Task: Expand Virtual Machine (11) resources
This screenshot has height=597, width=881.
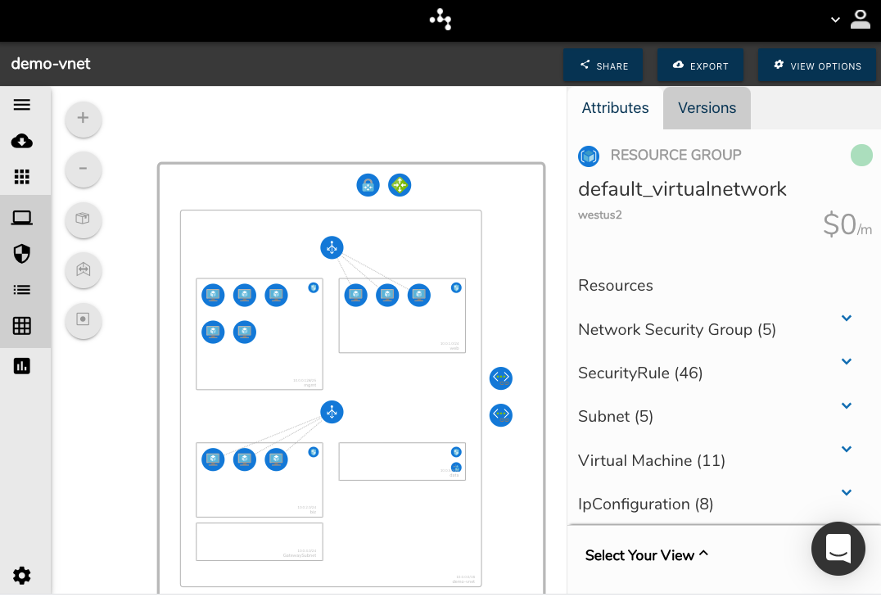Action: 846,449
